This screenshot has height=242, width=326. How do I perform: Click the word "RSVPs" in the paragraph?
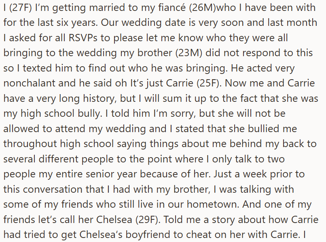83,38
